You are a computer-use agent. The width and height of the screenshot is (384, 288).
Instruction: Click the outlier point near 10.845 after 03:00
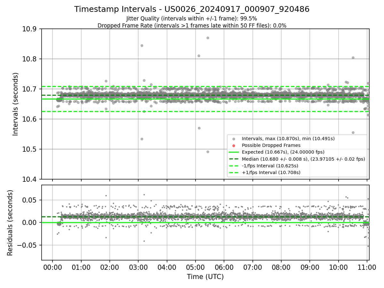(142, 45)
